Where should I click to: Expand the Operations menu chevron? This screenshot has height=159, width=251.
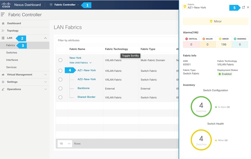tap(45, 89)
